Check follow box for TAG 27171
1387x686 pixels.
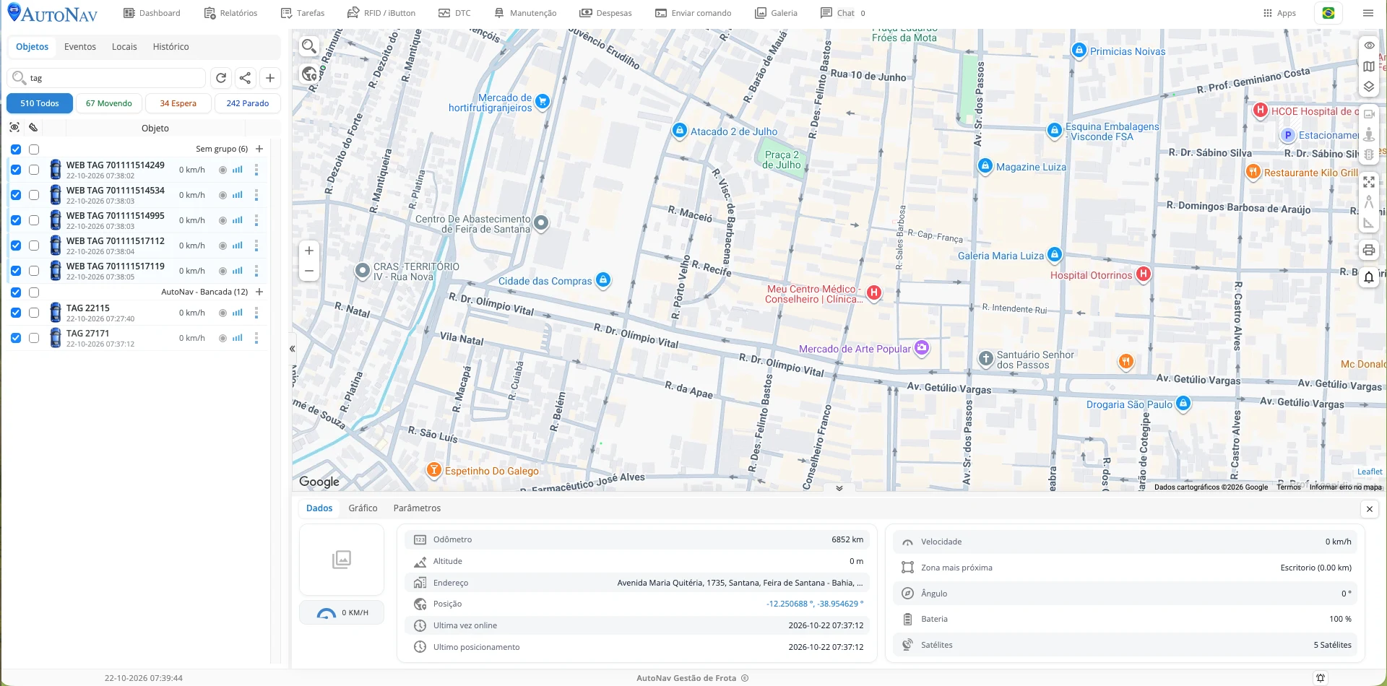(x=34, y=338)
